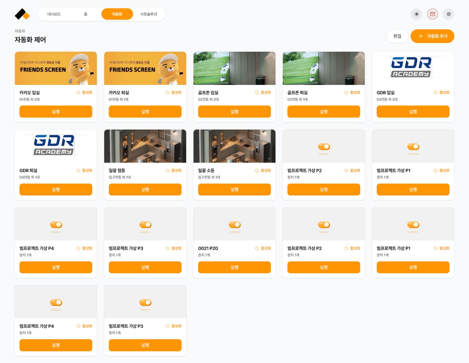Run GDR 입실 with its 실행 button

(x=413, y=112)
